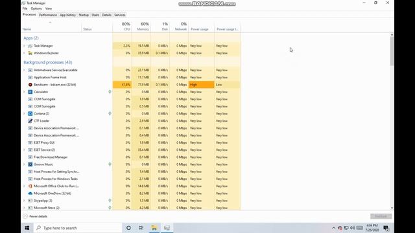Switch to the Services tab
The height and width of the screenshot is (233, 415).
[119, 15]
